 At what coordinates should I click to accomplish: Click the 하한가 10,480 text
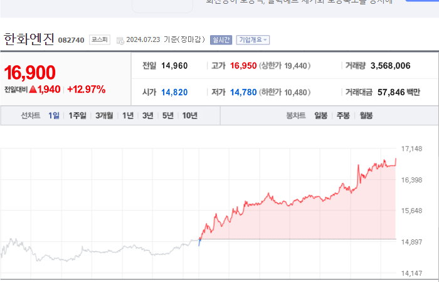285,92
